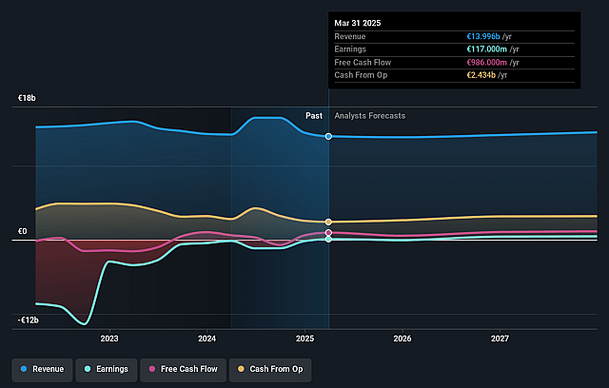The image size is (609, 388).
Task: Select the Free Cash Flow data point marker
Action: [x=328, y=233]
